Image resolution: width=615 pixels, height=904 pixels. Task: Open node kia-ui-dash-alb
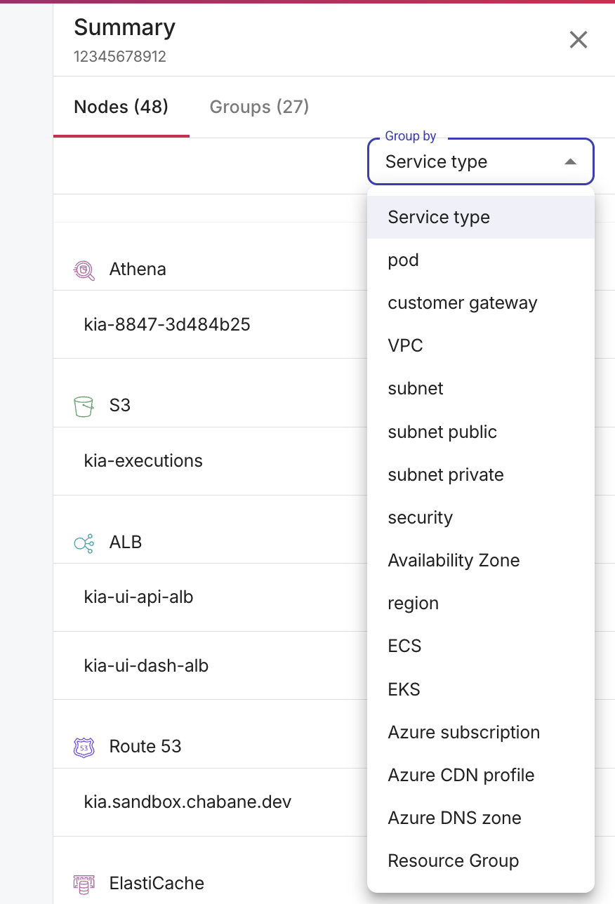coord(146,665)
